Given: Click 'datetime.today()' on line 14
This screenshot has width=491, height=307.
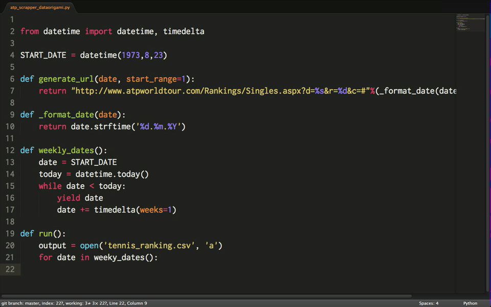Looking at the screenshot, I should point(112,174).
